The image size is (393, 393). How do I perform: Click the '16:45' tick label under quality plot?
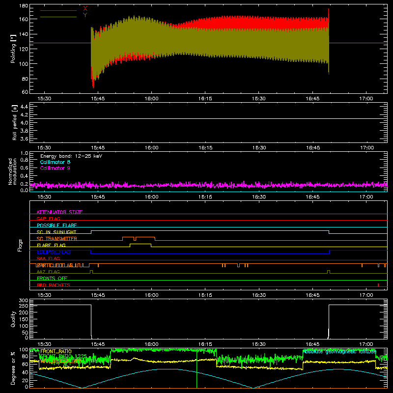tap(313, 344)
